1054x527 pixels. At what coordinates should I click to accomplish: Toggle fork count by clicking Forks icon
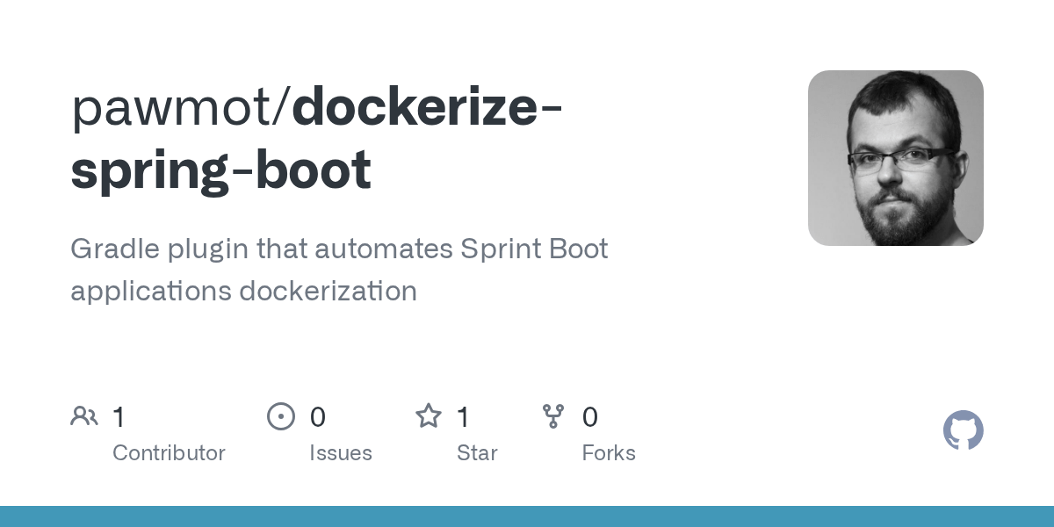point(554,416)
